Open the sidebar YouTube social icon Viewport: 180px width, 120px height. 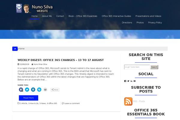point(134,81)
